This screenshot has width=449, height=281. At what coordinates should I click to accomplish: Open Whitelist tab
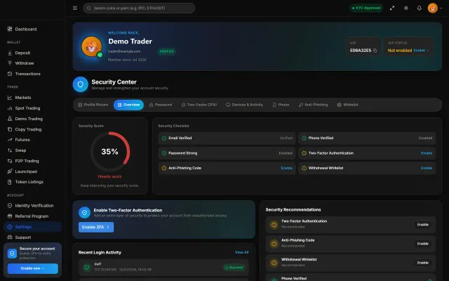(x=348, y=105)
